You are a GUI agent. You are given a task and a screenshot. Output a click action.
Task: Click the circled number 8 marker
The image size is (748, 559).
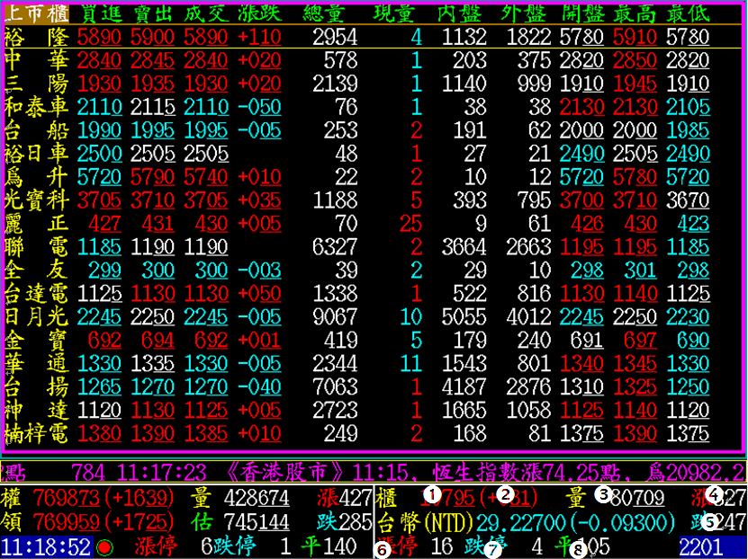[x=576, y=548]
